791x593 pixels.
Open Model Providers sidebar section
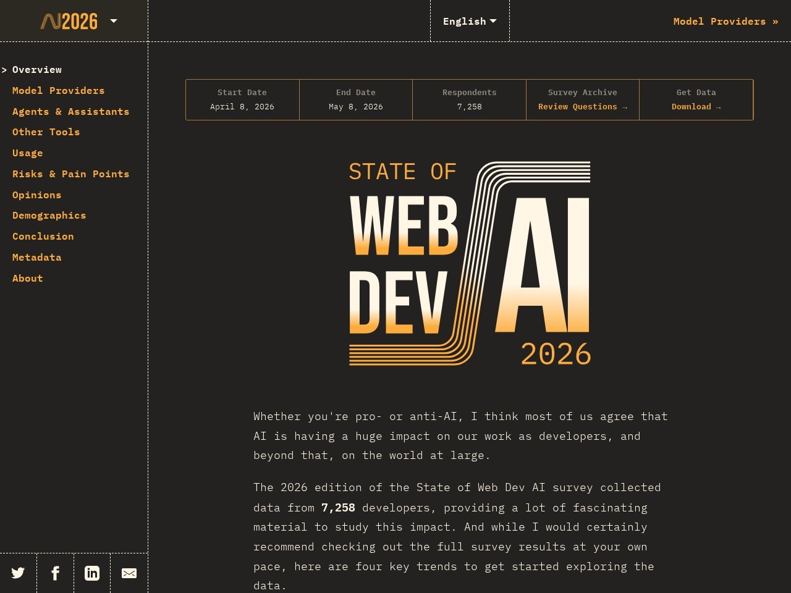58,90
